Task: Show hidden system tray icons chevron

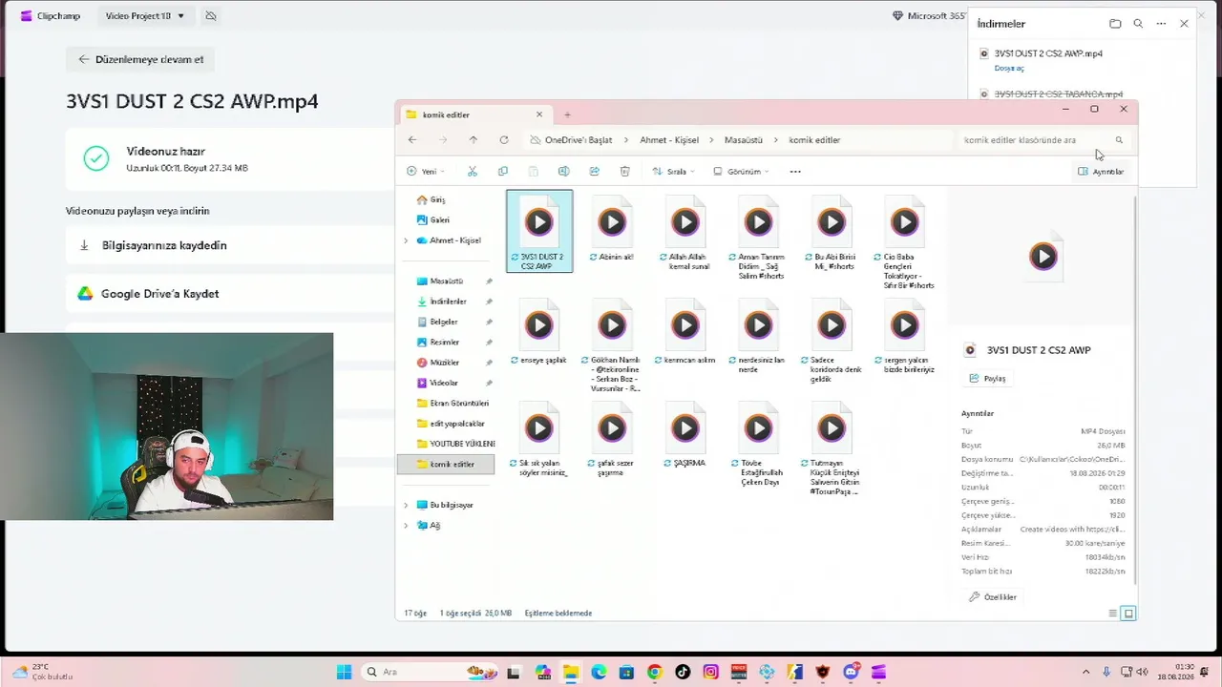Action: pyautogui.click(x=1085, y=672)
